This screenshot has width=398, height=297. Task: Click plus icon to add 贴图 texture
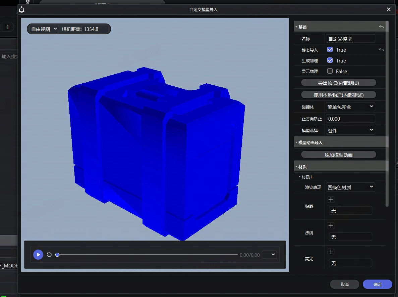[331, 200]
